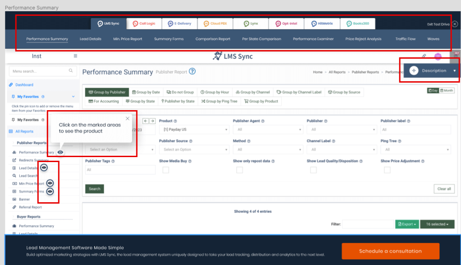The width and height of the screenshot is (461, 265).
Task: Switch to the E-Delivery product tab
Action: [x=180, y=23]
